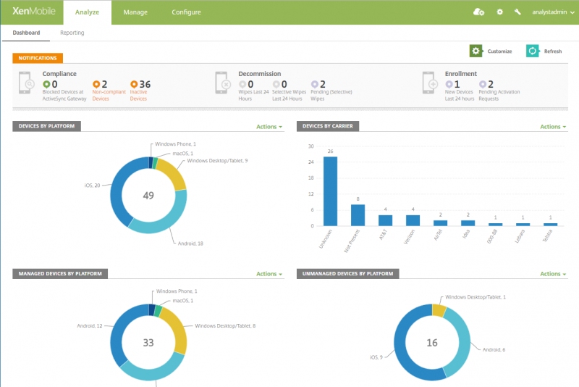Open the Inactive Devices link

point(139,95)
